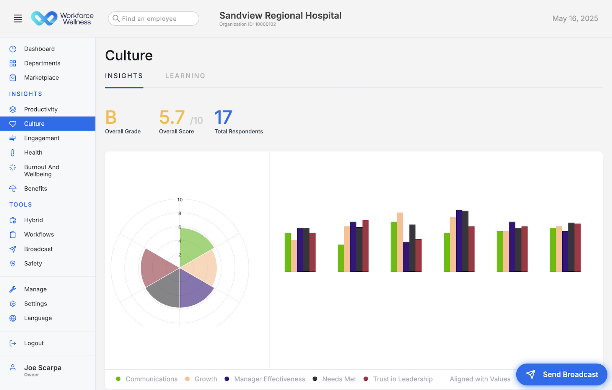Open the Manage section
612x390 pixels.
[x=36, y=289]
